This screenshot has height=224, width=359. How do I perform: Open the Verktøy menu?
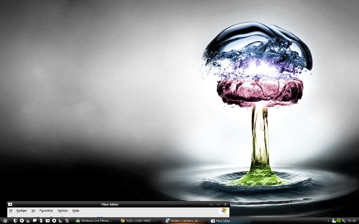click(x=63, y=211)
